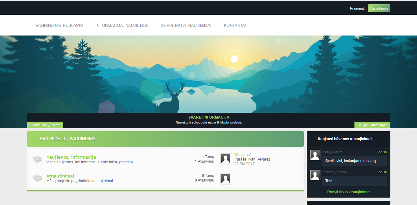Open the Kontaktai navigation item
Screen dimensions: 417x205
235,25
